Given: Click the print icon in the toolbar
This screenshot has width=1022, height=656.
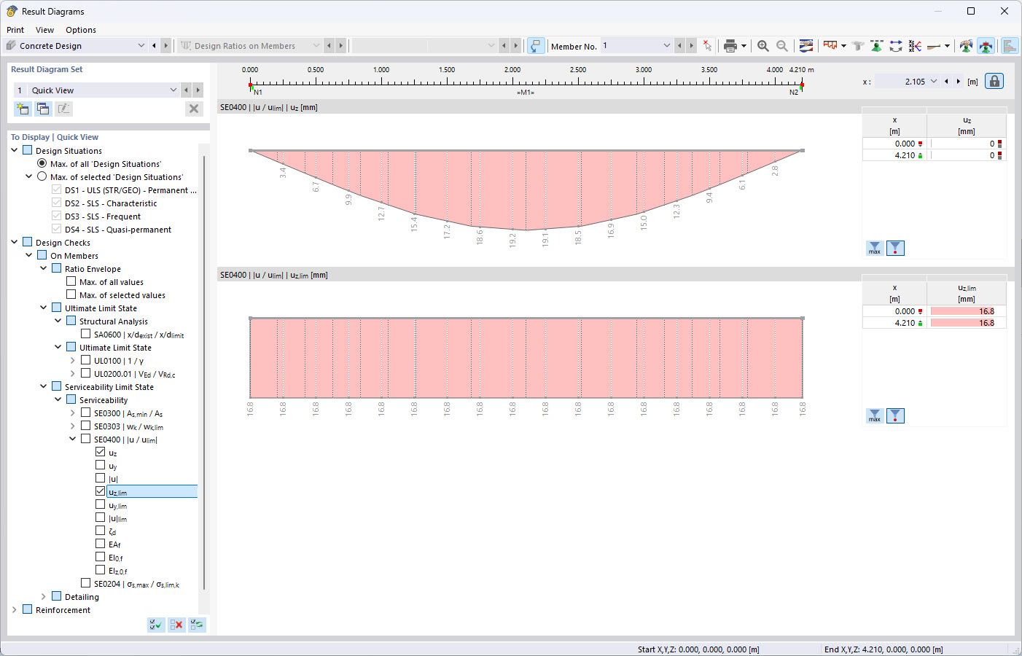Looking at the screenshot, I should (x=730, y=46).
